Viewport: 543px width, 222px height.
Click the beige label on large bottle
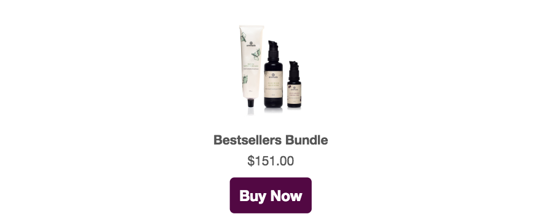(x=274, y=84)
